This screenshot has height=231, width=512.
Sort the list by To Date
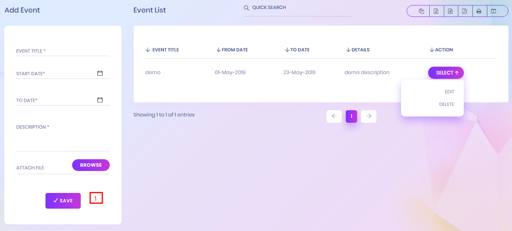[x=297, y=50]
